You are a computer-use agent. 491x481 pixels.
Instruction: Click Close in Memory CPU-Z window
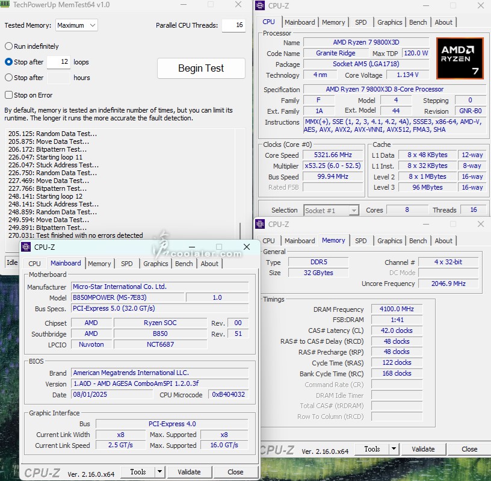[469, 449]
